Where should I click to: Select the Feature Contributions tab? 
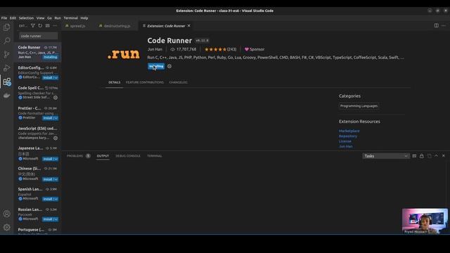click(x=144, y=82)
